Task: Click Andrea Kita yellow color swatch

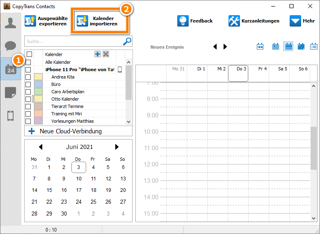Action: click(39, 77)
